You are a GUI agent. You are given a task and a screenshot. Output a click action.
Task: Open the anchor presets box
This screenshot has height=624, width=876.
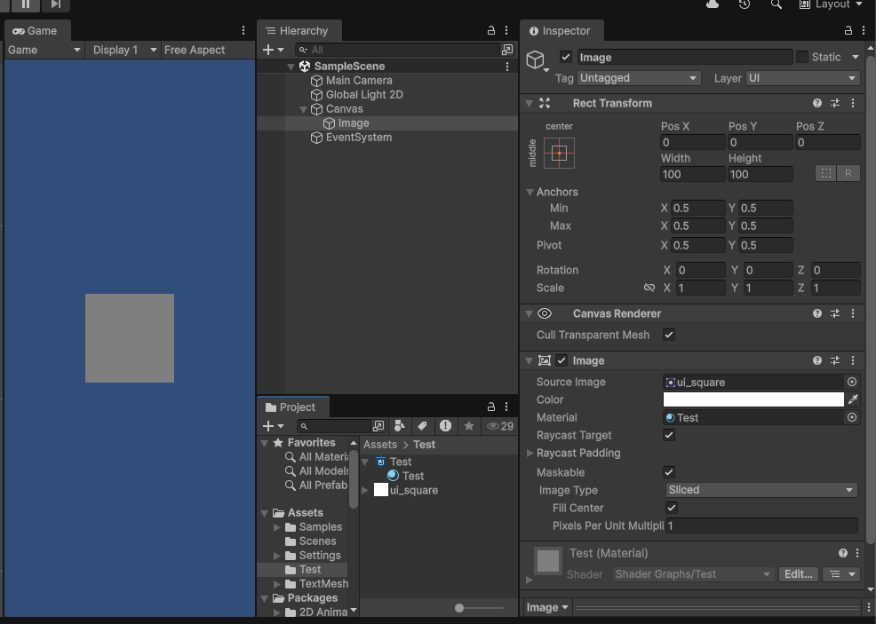[559, 153]
